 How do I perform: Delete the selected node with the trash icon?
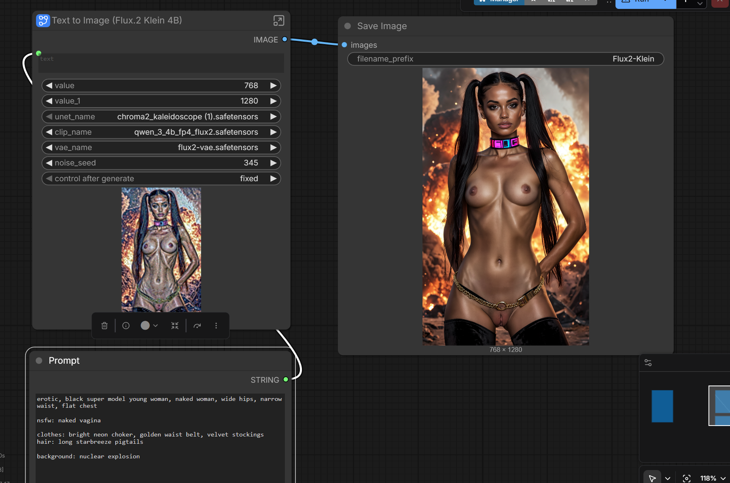tap(104, 326)
